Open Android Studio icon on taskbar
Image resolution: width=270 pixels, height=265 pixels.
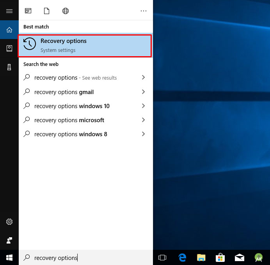(x=259, y=258)
